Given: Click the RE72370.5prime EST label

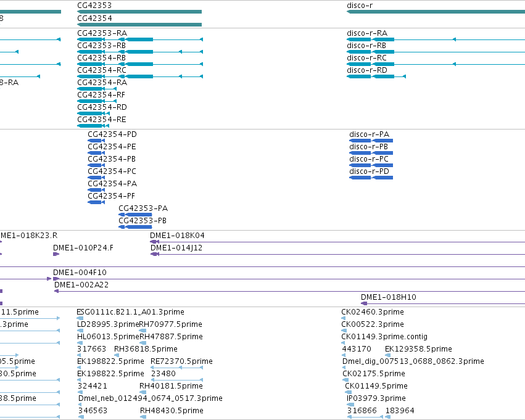Looking at the screenshot, I should click(181, 362).
